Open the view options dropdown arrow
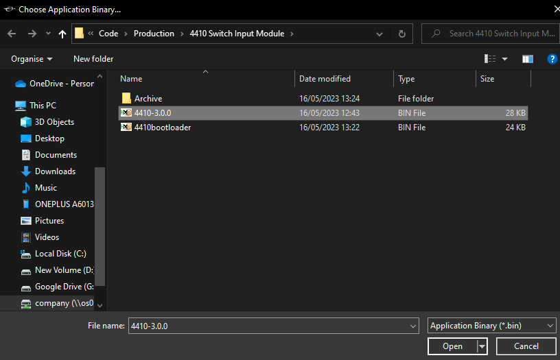This screenshot has height=360, width=560. (x=504, y=59)
